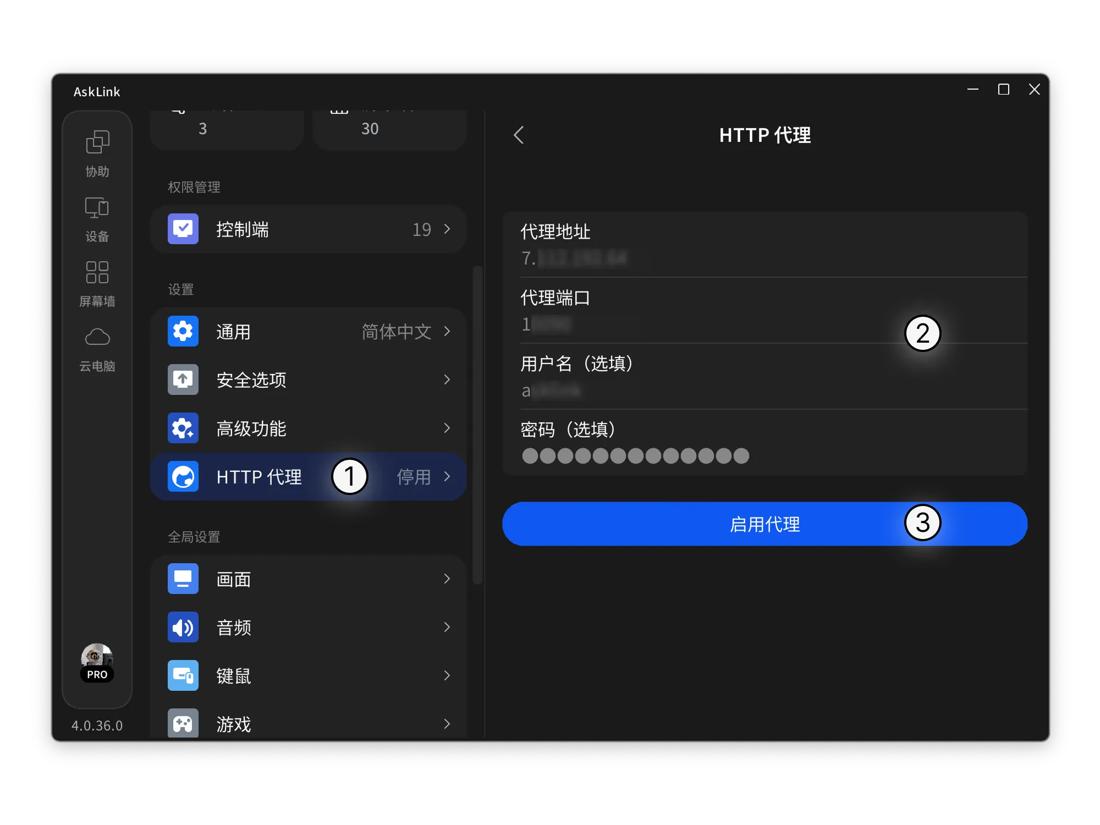The height and width of the screenshot is (825, 1100).
Task: Click the 游戏 gamepad icon
Action: click(x=182, y=723)
